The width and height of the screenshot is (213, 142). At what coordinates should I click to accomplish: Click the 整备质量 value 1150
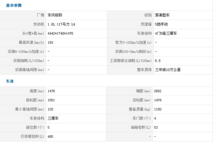[158, 109]
